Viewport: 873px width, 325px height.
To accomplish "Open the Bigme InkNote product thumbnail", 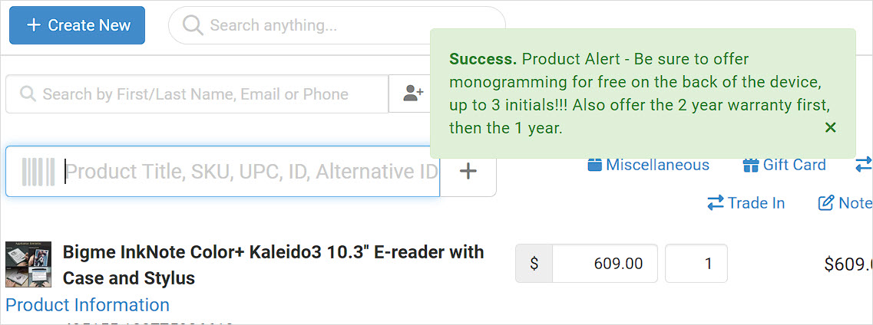I will pos(28,264).
